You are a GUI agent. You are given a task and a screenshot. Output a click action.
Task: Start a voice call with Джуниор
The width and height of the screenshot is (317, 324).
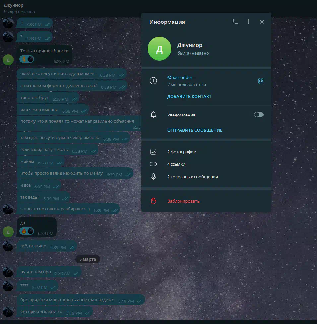click(235, 22)
